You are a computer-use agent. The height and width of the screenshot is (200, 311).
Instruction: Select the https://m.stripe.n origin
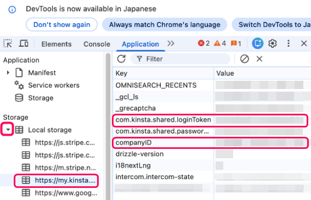[x=65, y=168]
